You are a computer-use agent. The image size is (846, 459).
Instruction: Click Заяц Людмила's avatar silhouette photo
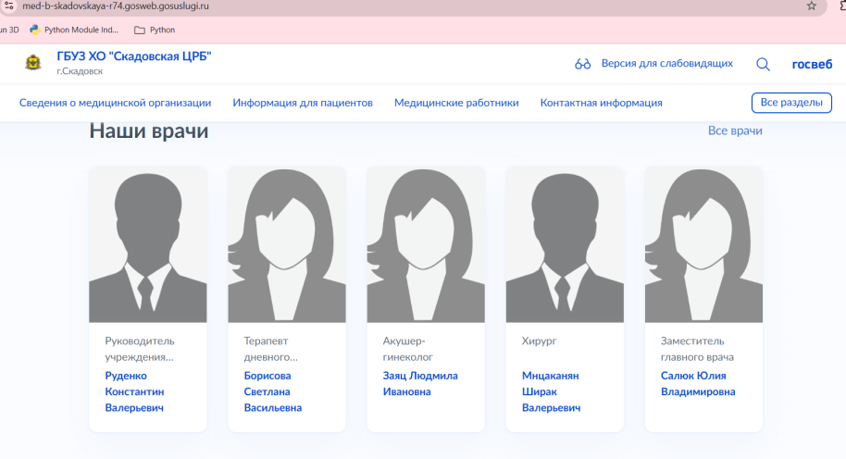[426, 245]
